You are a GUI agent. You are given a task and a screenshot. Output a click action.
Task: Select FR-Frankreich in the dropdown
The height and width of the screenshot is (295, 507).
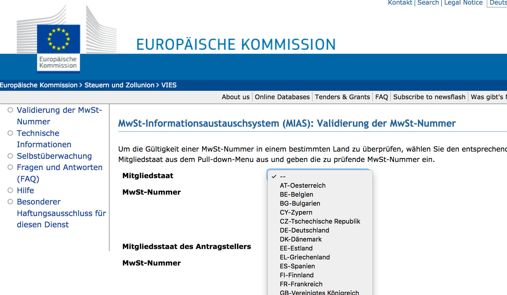pos(320,284)
